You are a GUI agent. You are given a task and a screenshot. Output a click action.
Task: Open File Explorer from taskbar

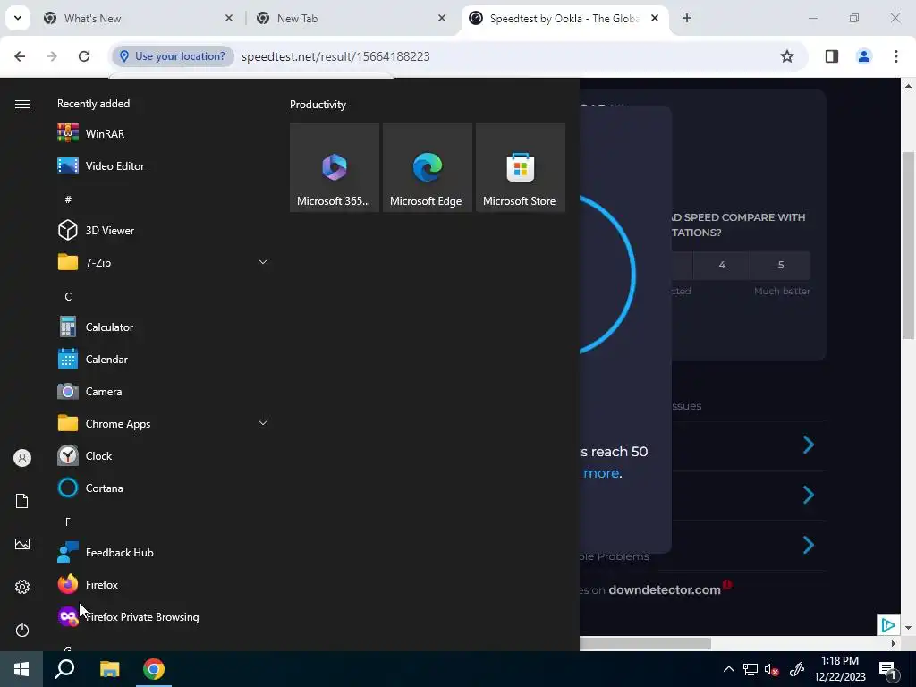pyautogui.click(x=109, y=669)
